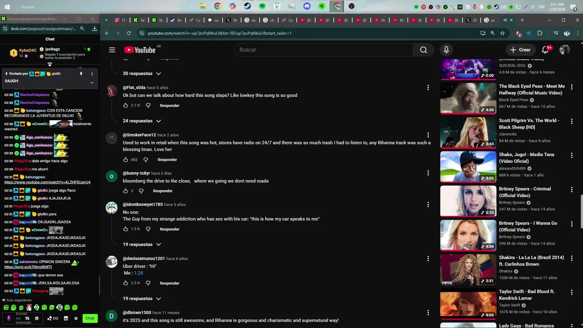Activate voice search microphone on YouTube
583x328 pixels.
[x=446, y=50]
